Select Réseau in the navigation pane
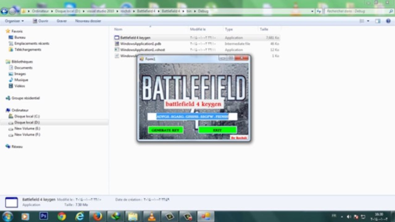The image size is (395, 222). (17, 147)
